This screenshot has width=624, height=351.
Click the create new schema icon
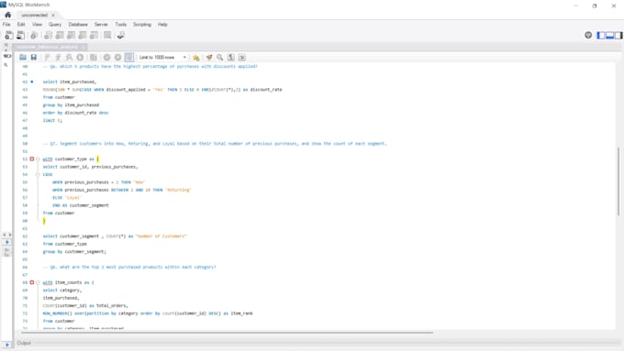coord(48,36)
